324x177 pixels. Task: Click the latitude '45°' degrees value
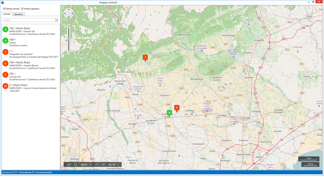pyautogui.click(x=69, y=165)
